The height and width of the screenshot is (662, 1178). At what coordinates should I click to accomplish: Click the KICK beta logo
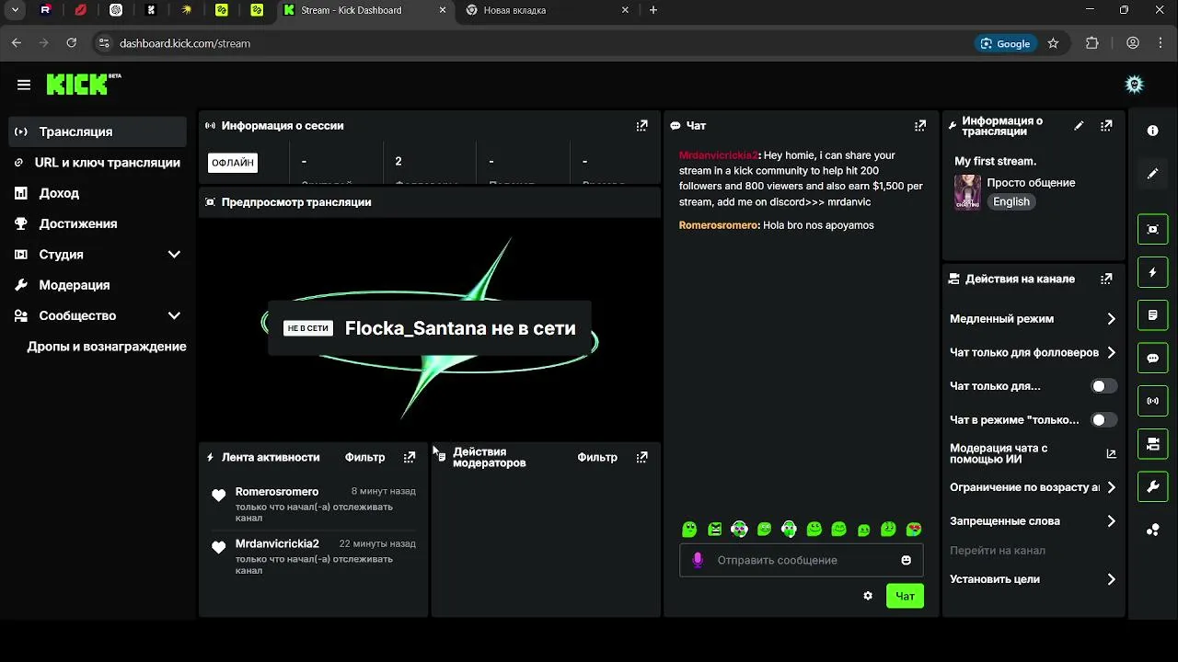point(84,84)
